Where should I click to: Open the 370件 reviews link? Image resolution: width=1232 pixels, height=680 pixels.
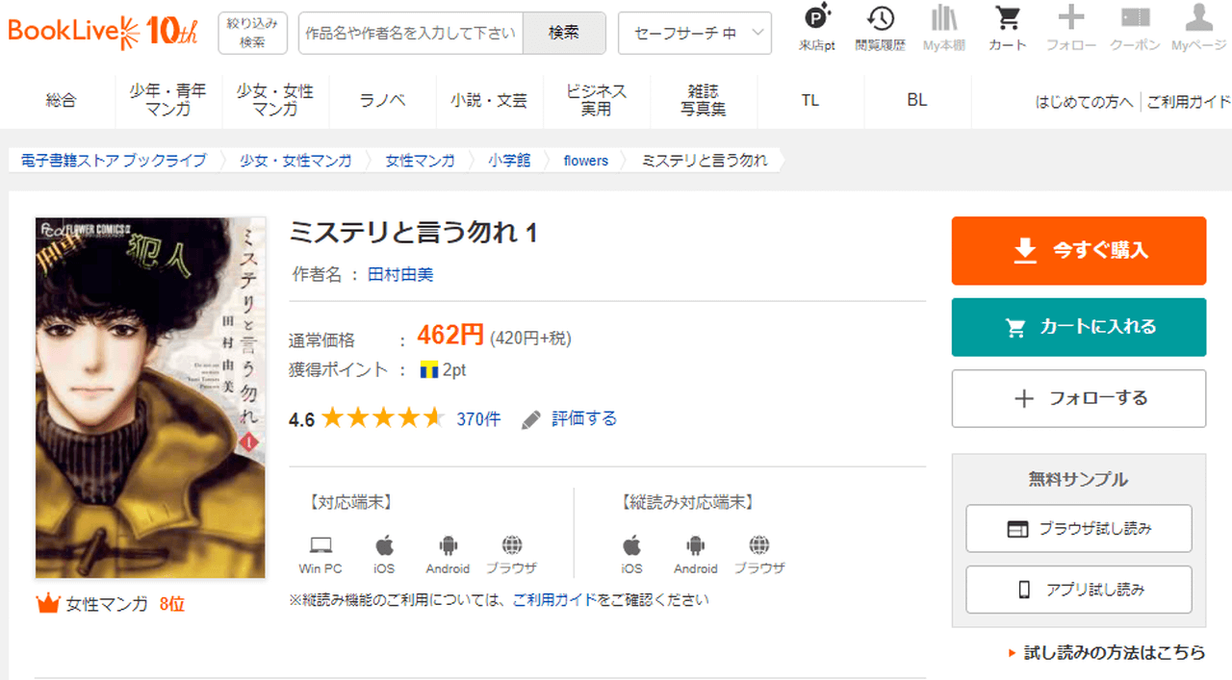[478, 418]
